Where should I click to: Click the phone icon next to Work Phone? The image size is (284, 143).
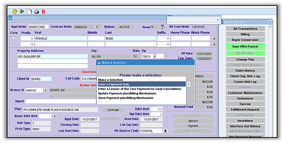coord(215,38)
